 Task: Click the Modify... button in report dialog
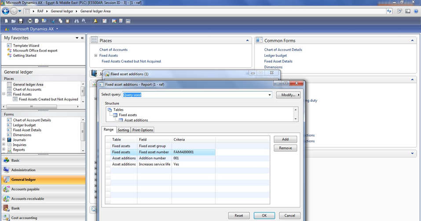pos(288,95)
